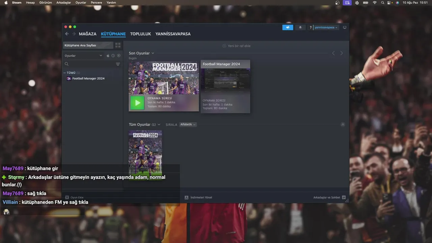The height and width of the screenshot is (243, 432).
Task: Collapse the TÜMÜ group in sidebar
Action: tap(64, 73)
